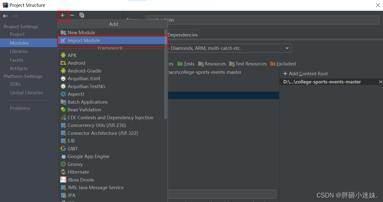Select JPA framework
The width and height of the screenshot is (383, 202).
pyautogui.click(x=112, y=195)
